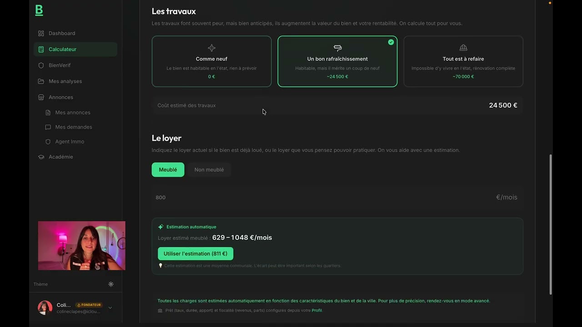Open Mes annonces in sidebar
The image size is (582, 327).
[x=73, y=113]
